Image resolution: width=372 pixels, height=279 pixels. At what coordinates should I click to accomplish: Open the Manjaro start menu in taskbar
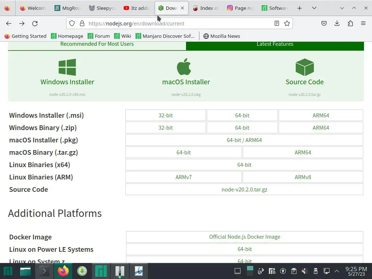point(8,271)
